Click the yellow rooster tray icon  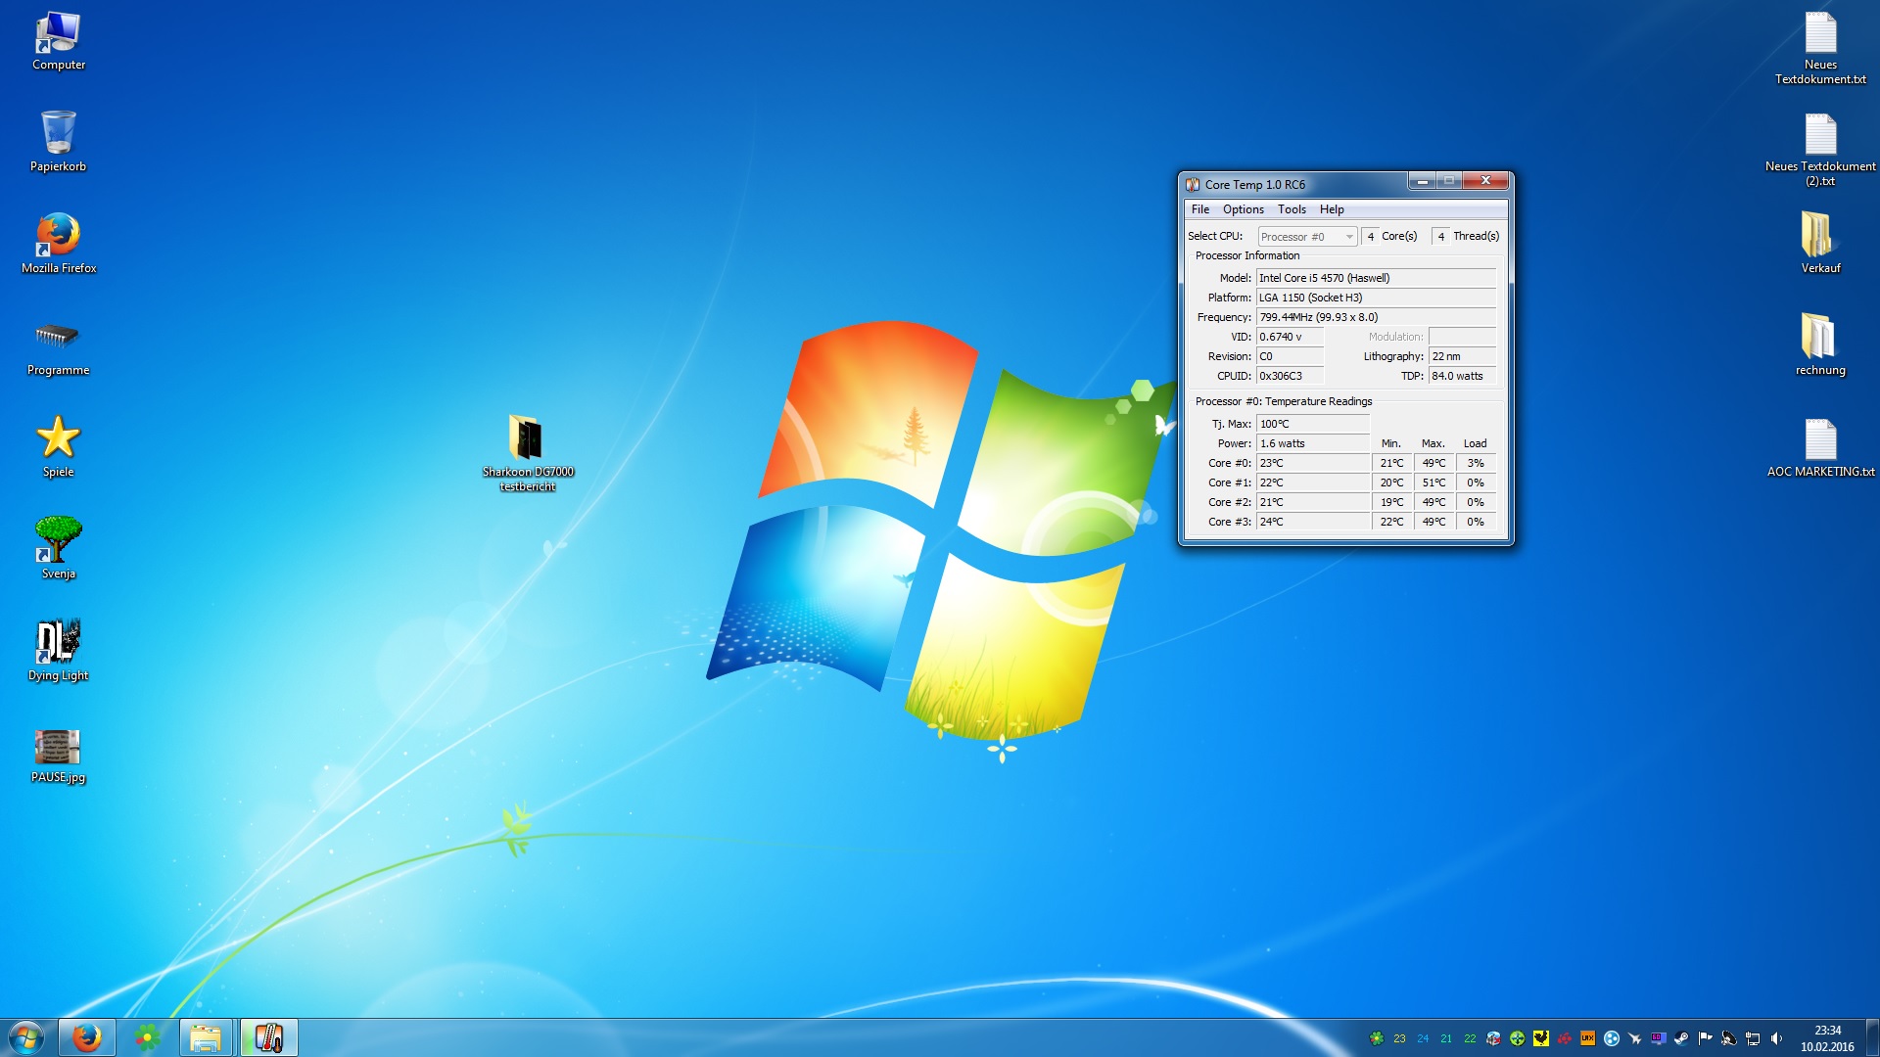tap(1540, 1038)
